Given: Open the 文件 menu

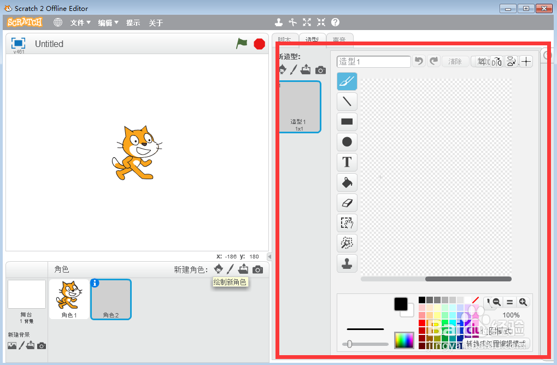Looking at the screenshot, I should click(80, 23).
